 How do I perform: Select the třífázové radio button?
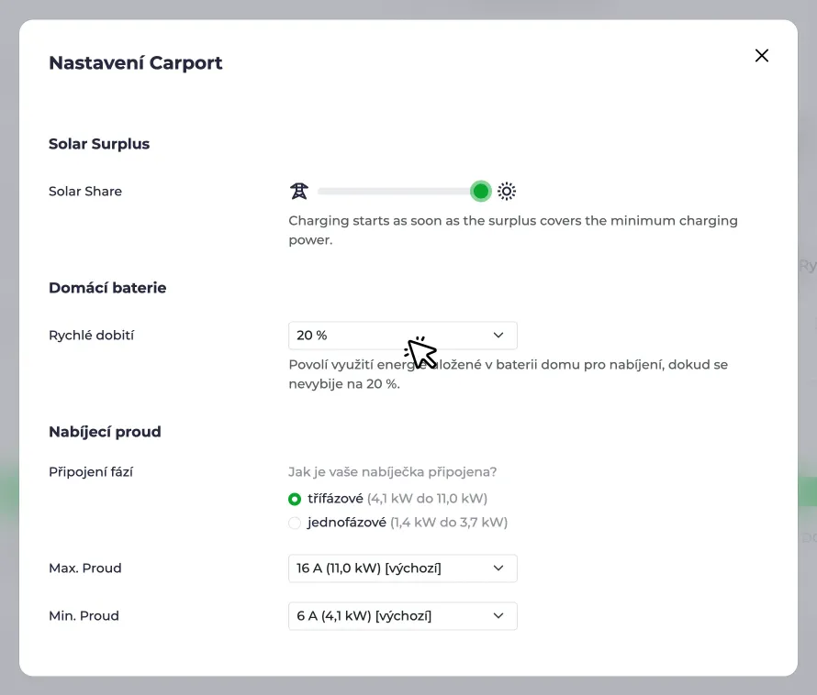295,499
